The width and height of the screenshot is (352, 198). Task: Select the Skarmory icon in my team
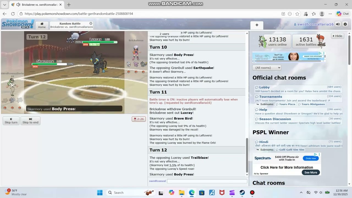pos(12,100)
